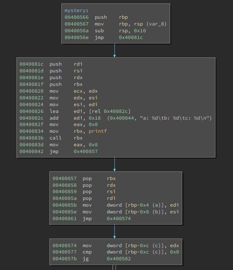Image resolution: width=233 pixels, height=270 pixels.
Task: Select address 0040057b of the jg instruction
Action: click(65, 259)
